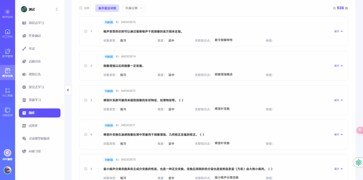
Task: Click the 展开题目详情 button
Action: click(x=107, y=8)
